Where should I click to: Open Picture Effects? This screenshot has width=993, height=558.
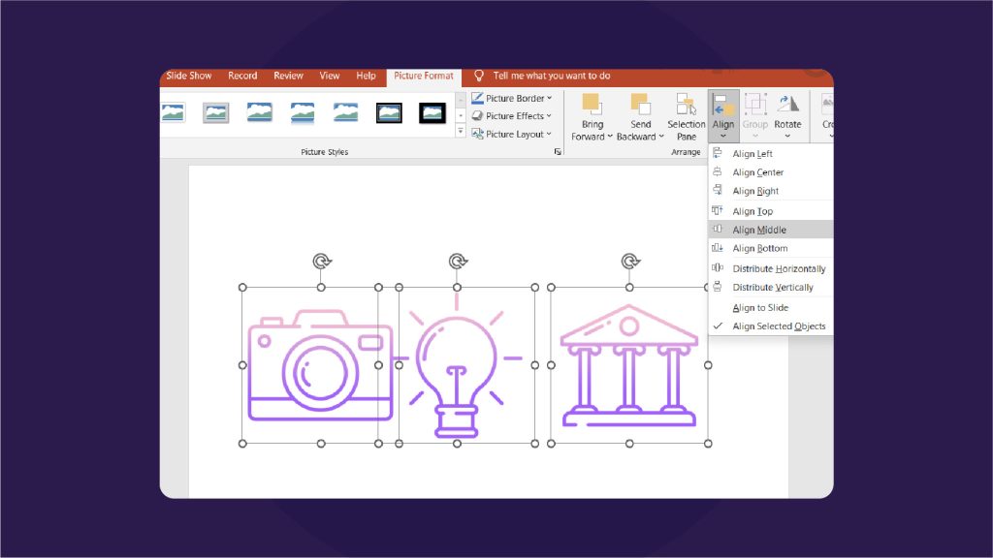pos(511,115)
